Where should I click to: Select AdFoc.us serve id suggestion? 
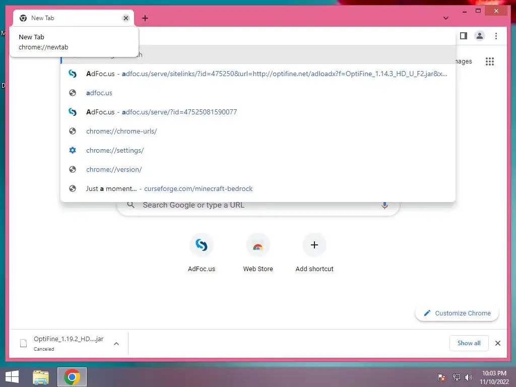pyautogui.click(x=258, y=112)
